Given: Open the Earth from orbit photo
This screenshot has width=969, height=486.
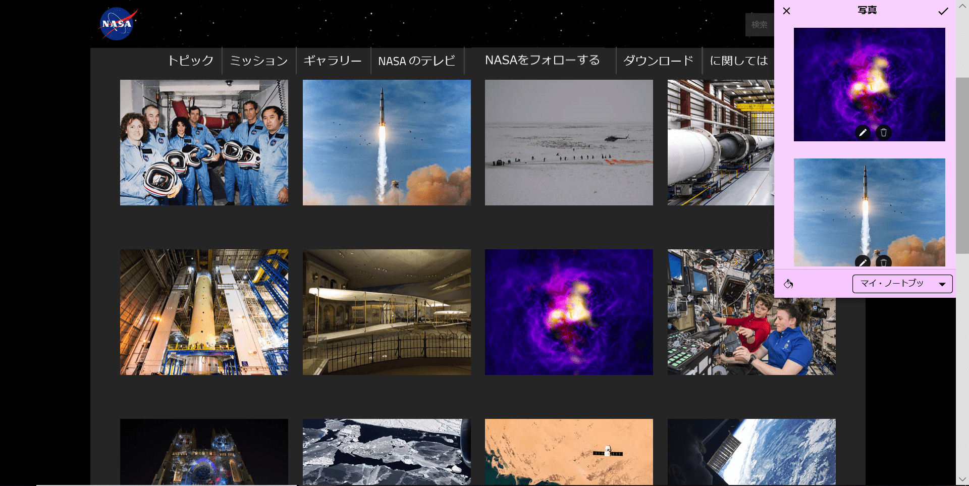Looking at the screenshot, I should pos(751,452).
